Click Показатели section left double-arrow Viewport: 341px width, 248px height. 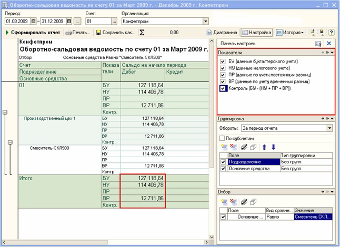pos(323,53)
